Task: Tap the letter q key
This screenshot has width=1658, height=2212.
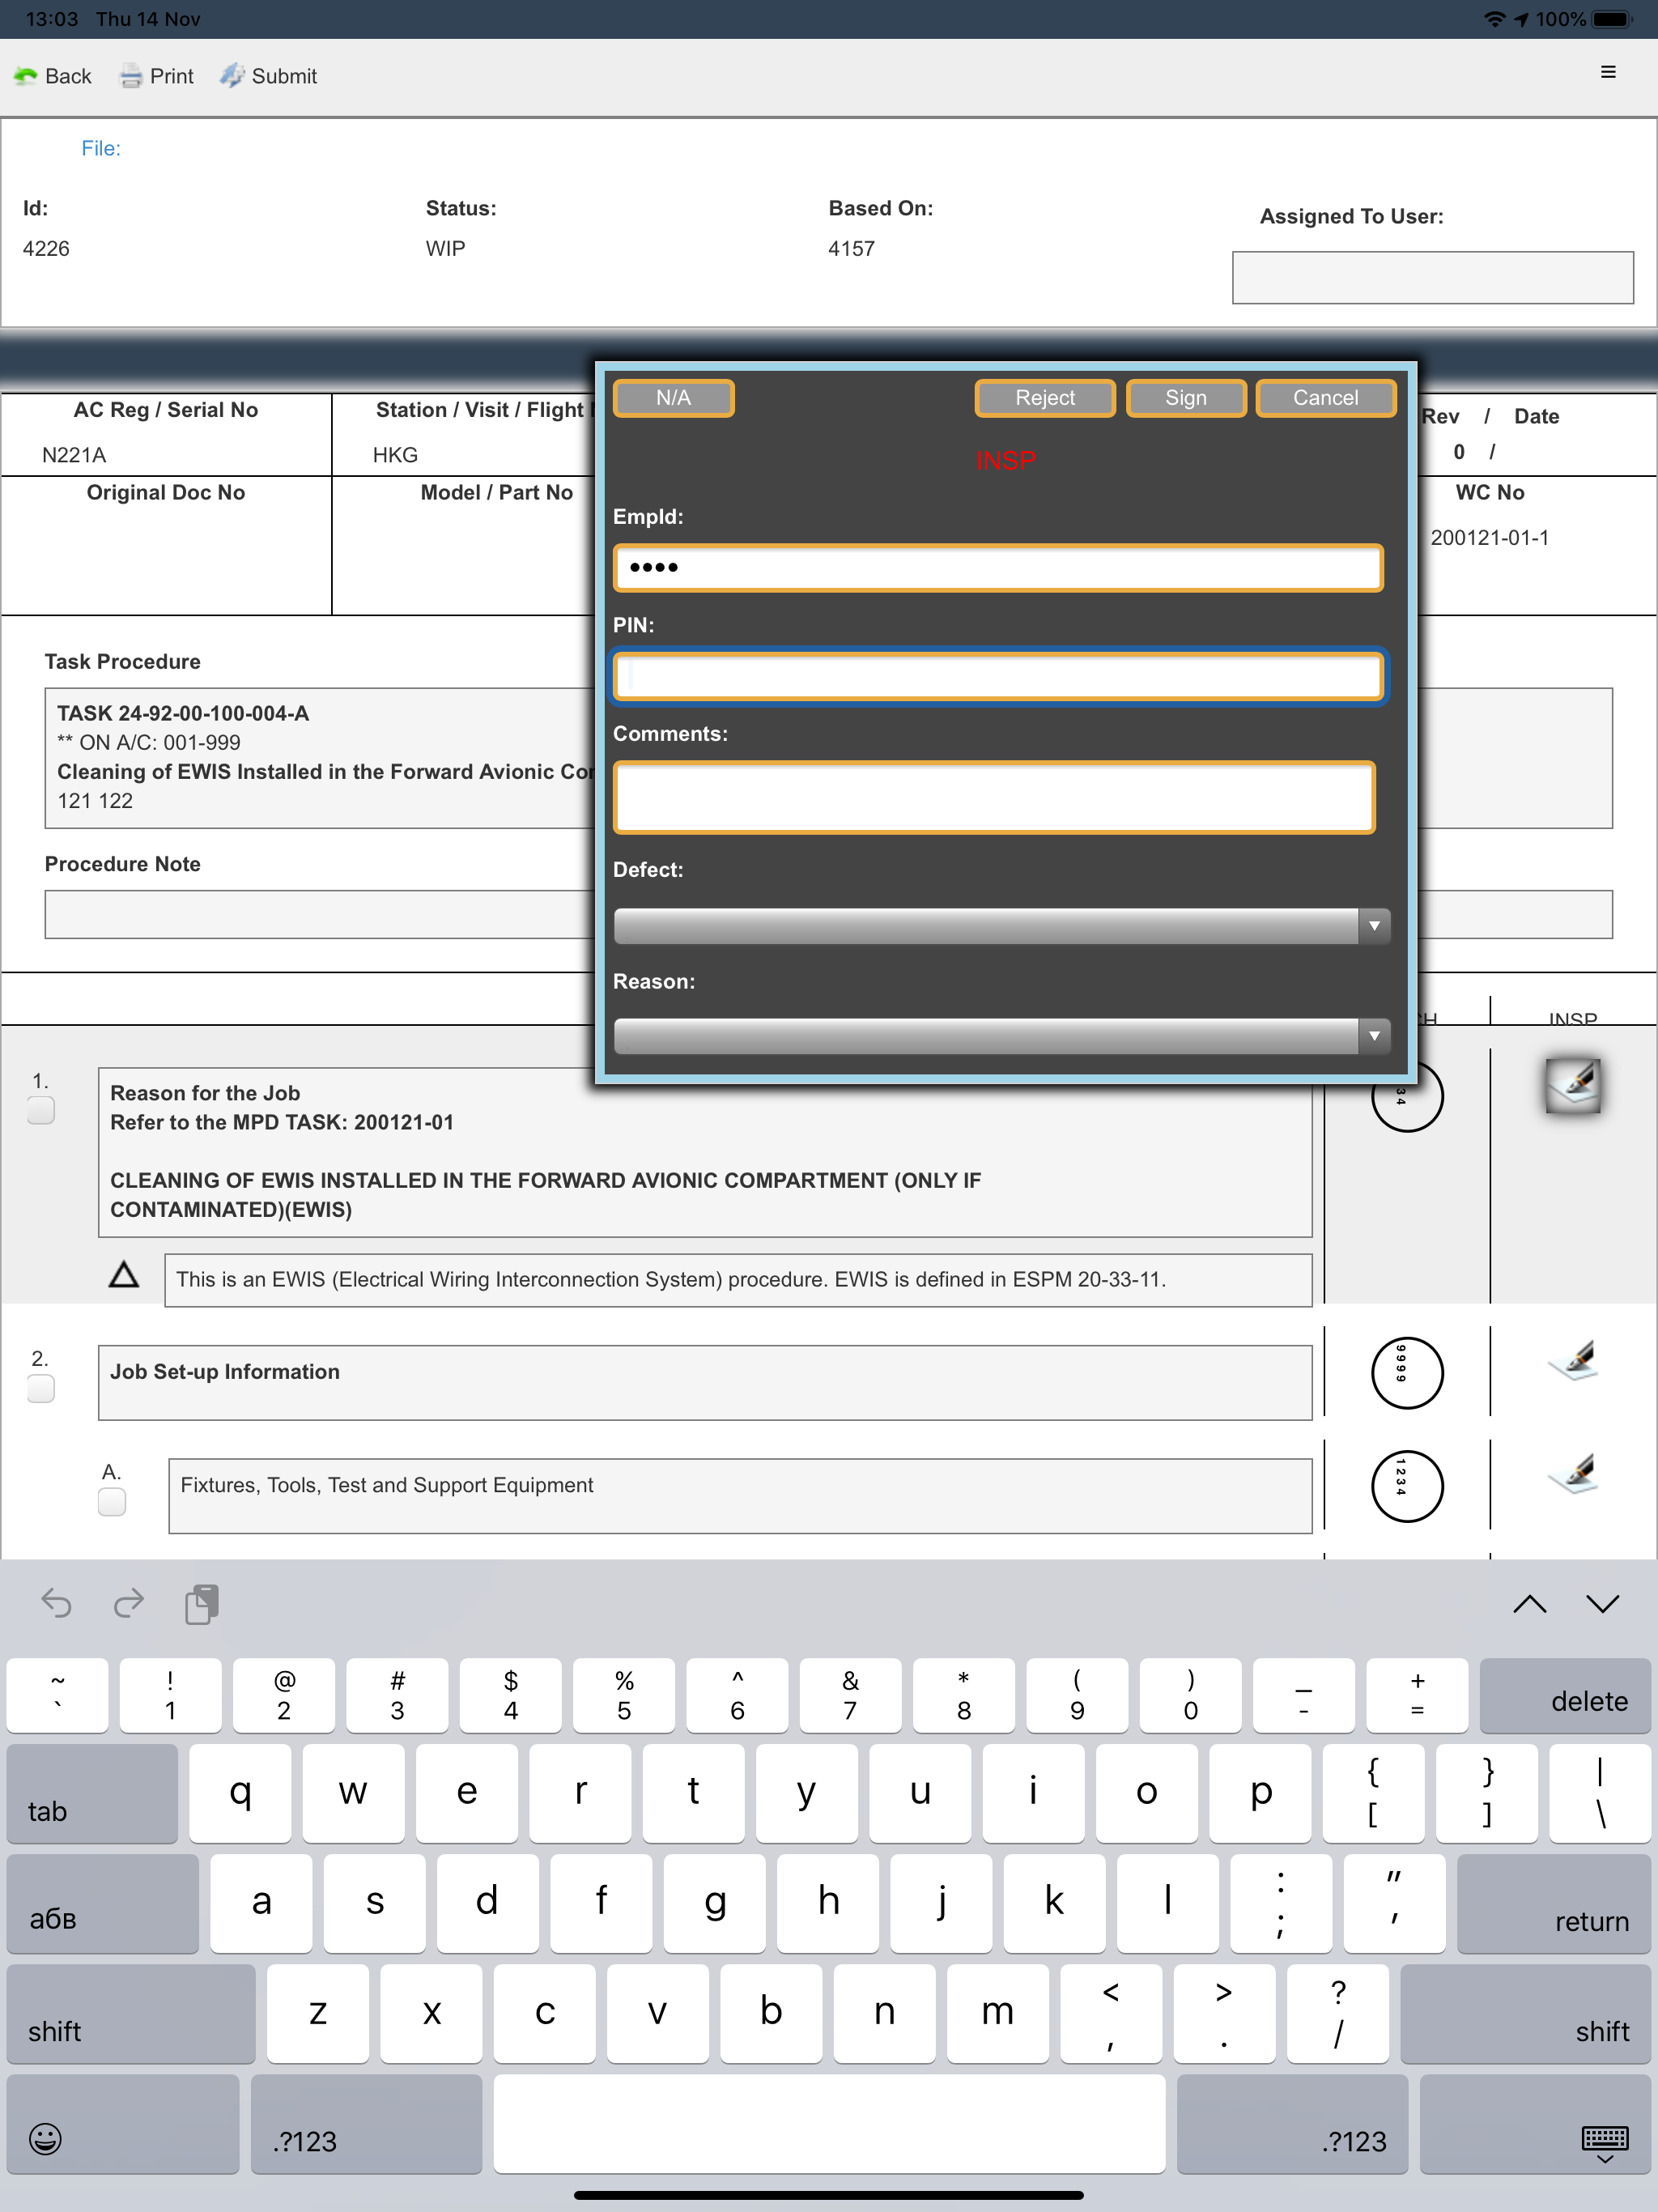Action: click(x=240, y=1794)
